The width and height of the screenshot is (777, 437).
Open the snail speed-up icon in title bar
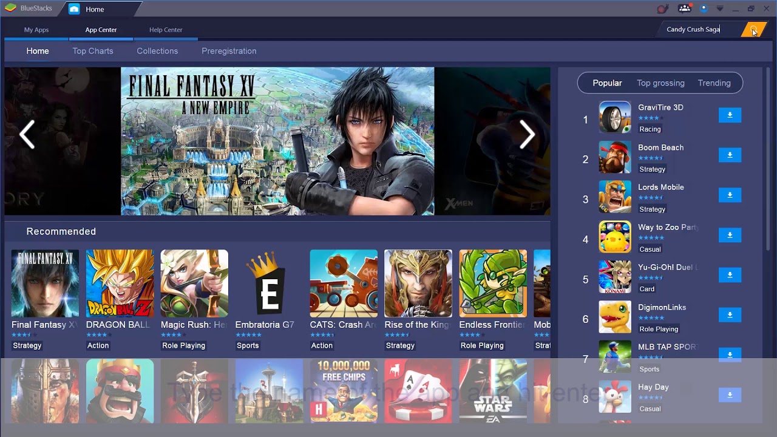[662, 8]
